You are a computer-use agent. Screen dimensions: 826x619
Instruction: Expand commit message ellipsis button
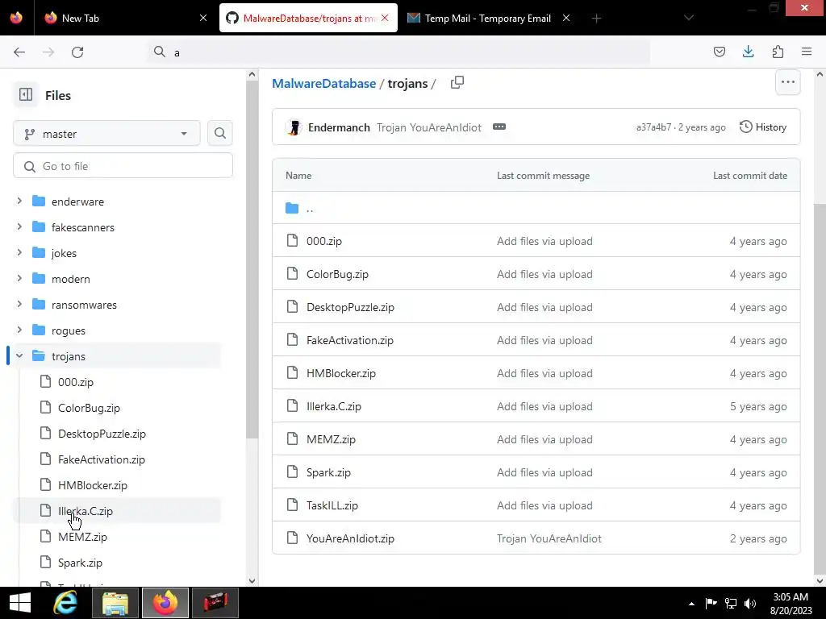(499, 127)
